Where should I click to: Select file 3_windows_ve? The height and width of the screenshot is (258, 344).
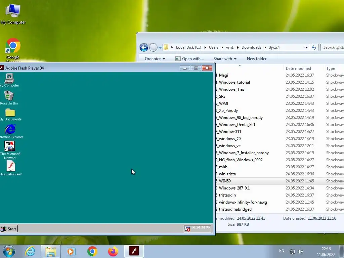point(228,146)
